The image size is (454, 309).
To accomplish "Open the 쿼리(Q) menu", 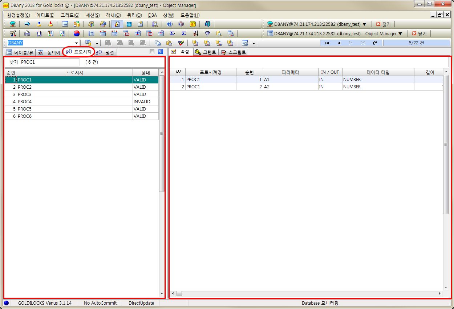I will tap(134, 15).
